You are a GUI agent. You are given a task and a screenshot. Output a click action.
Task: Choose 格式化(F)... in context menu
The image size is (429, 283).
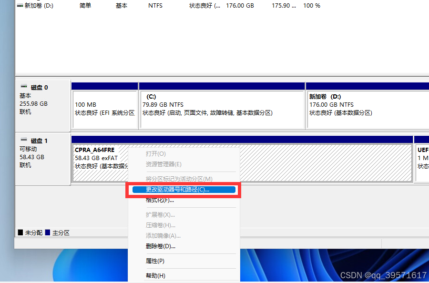pyautogui.click(x=160, y=200)
